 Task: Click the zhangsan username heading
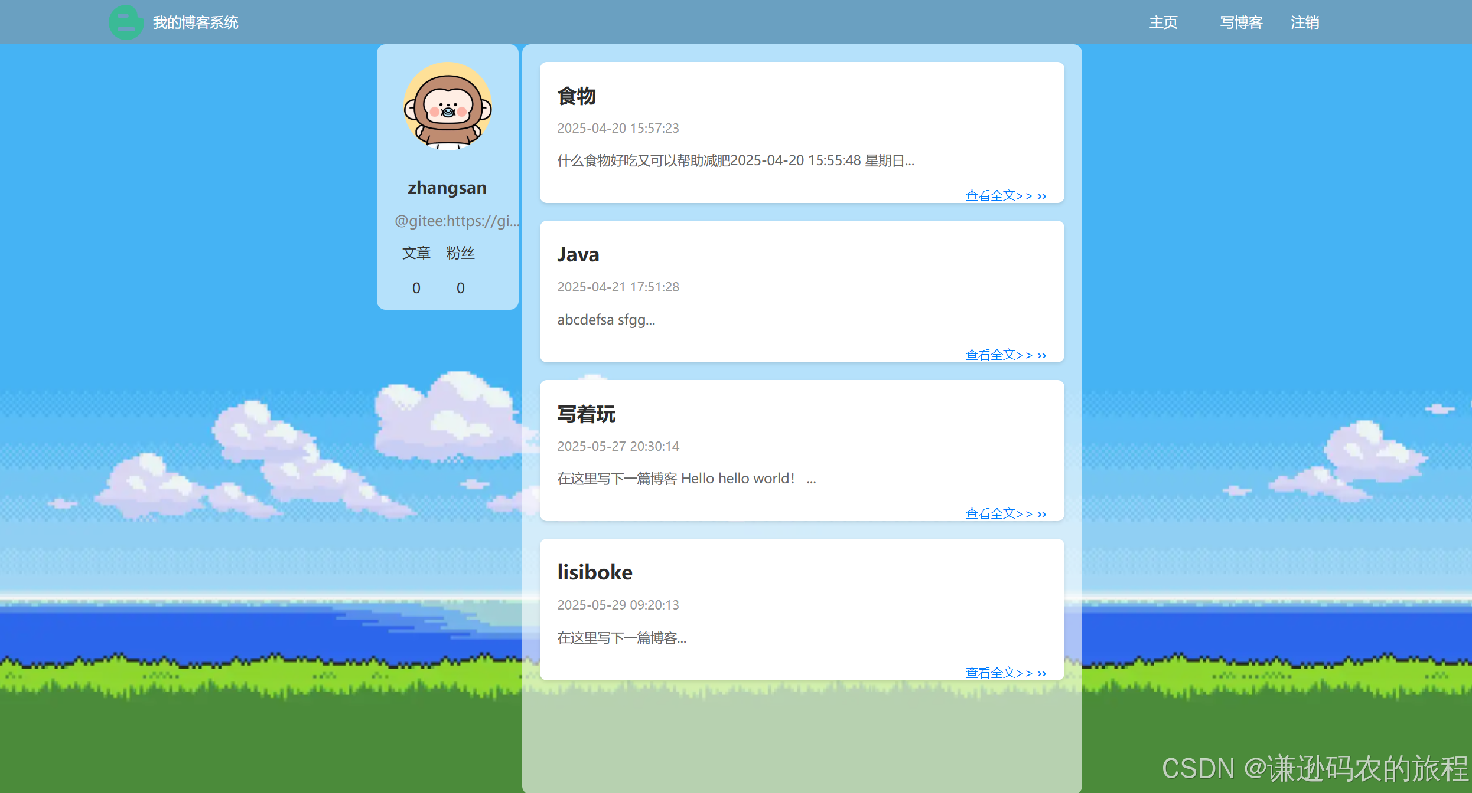447,188
